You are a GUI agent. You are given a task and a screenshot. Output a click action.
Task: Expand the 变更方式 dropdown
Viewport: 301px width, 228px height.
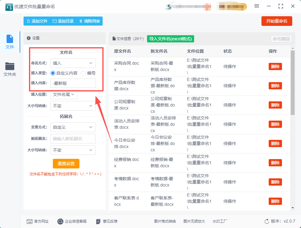[73, 127]
